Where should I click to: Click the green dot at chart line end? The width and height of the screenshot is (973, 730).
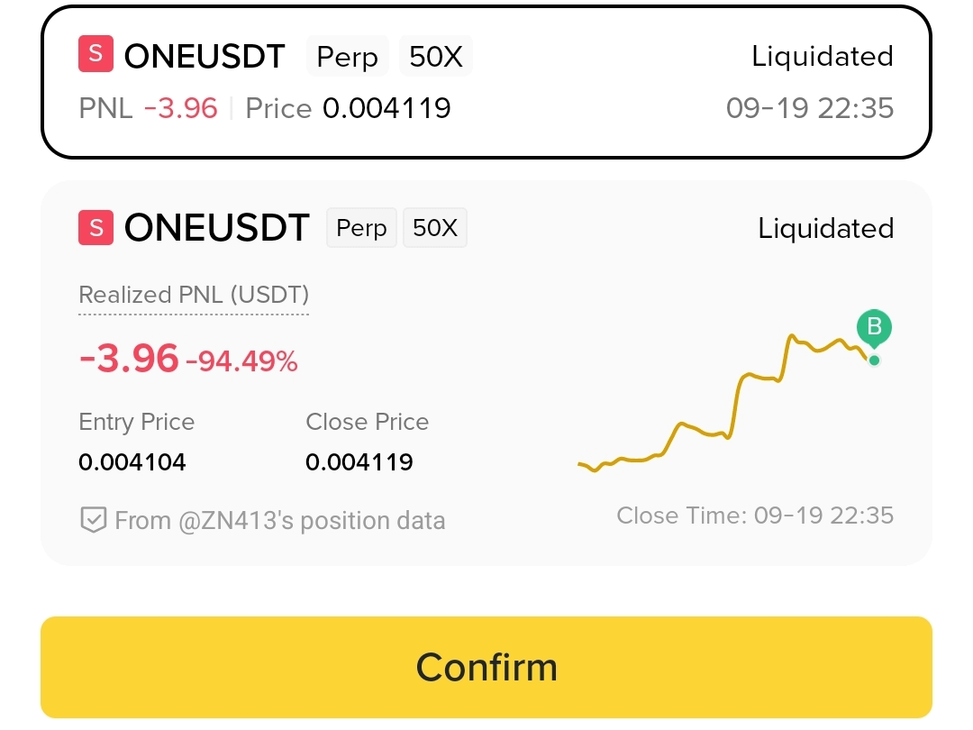(874, 360)
